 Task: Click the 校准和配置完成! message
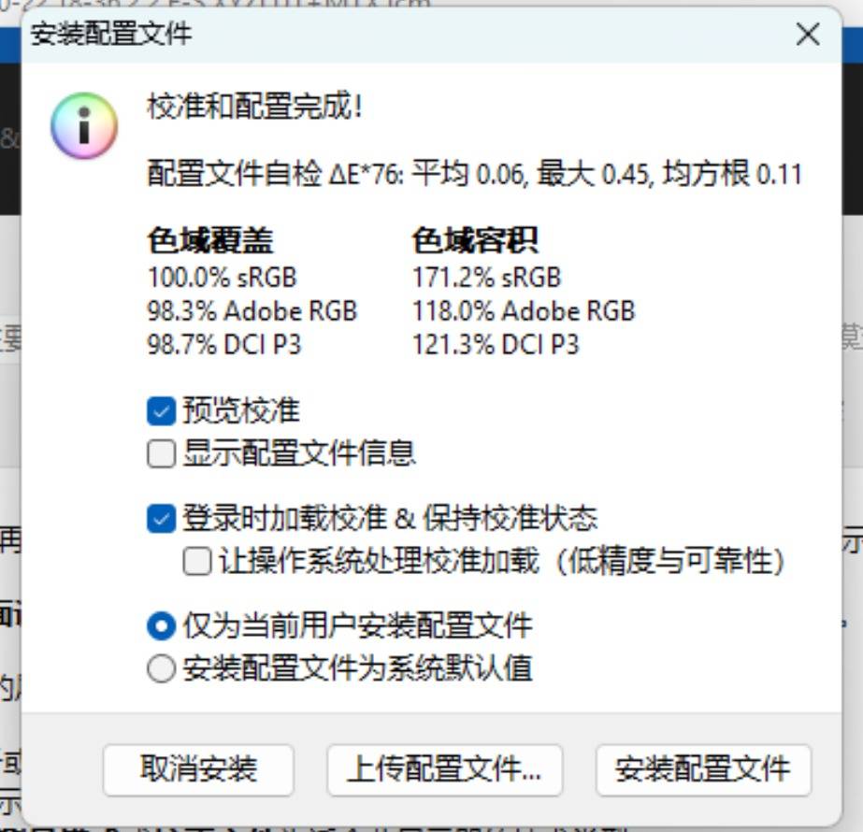pyautogui.click(x=255, y=107)
